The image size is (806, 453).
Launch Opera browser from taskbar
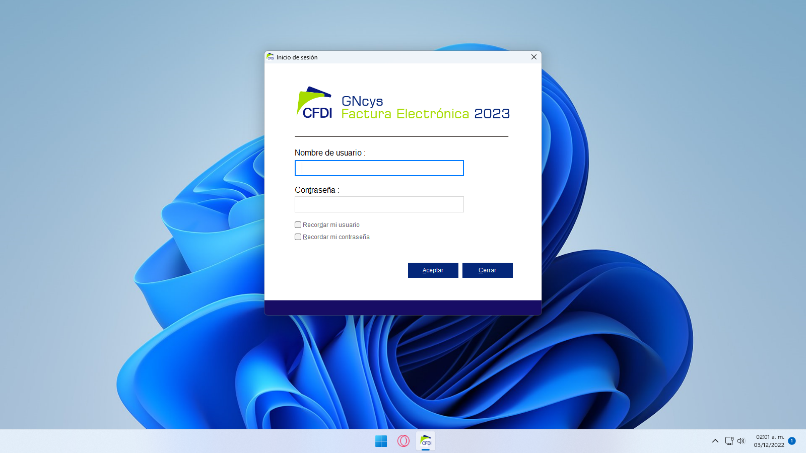tap(404, 441)
